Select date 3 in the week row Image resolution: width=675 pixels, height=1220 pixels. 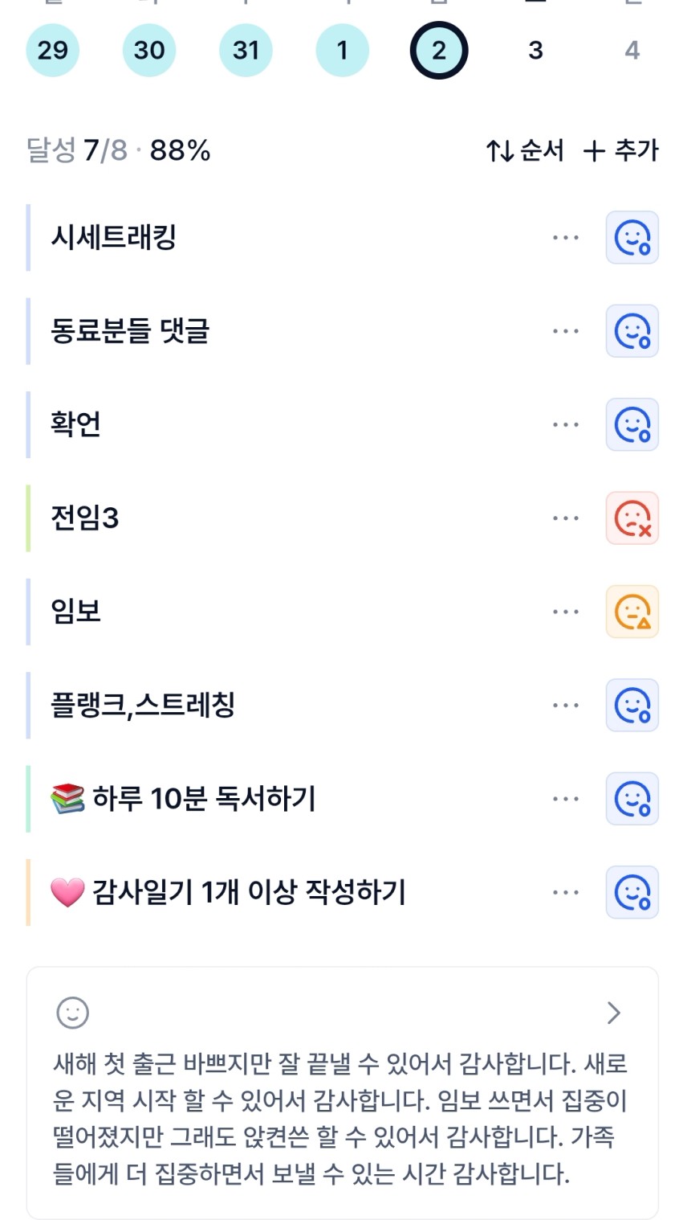[535, 51]
